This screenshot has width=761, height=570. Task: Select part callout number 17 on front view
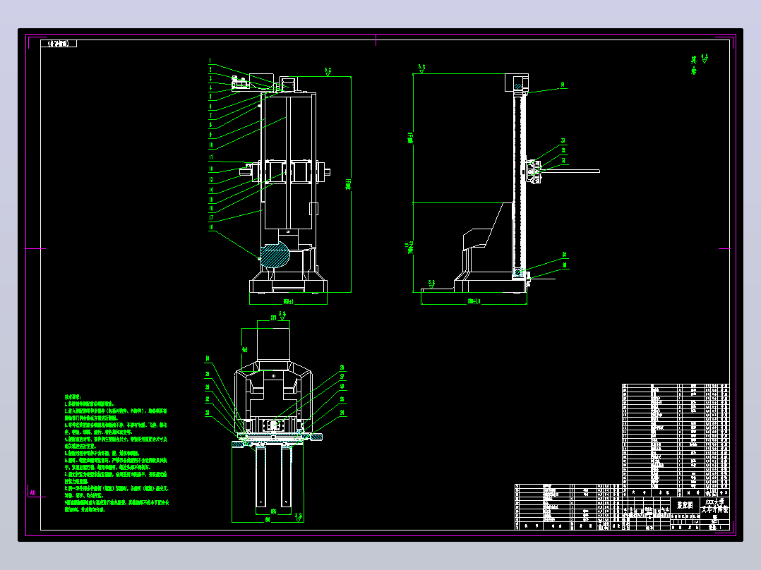pyautogui.click(x=211, y=218)
